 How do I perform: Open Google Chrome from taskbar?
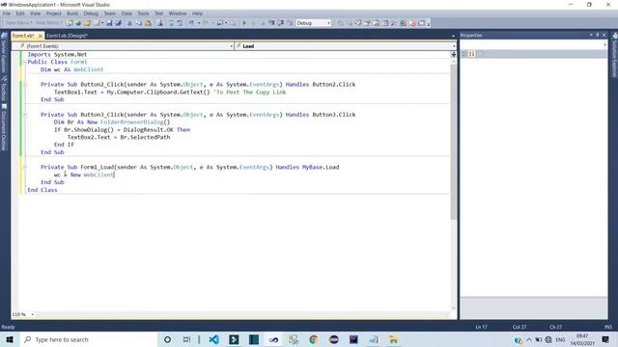pos(314,339)
